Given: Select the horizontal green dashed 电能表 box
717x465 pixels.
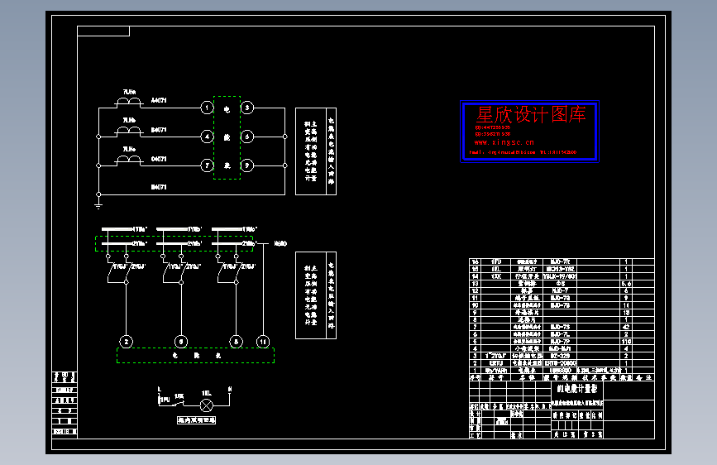Looking at the screenshot, I should 196,356.
